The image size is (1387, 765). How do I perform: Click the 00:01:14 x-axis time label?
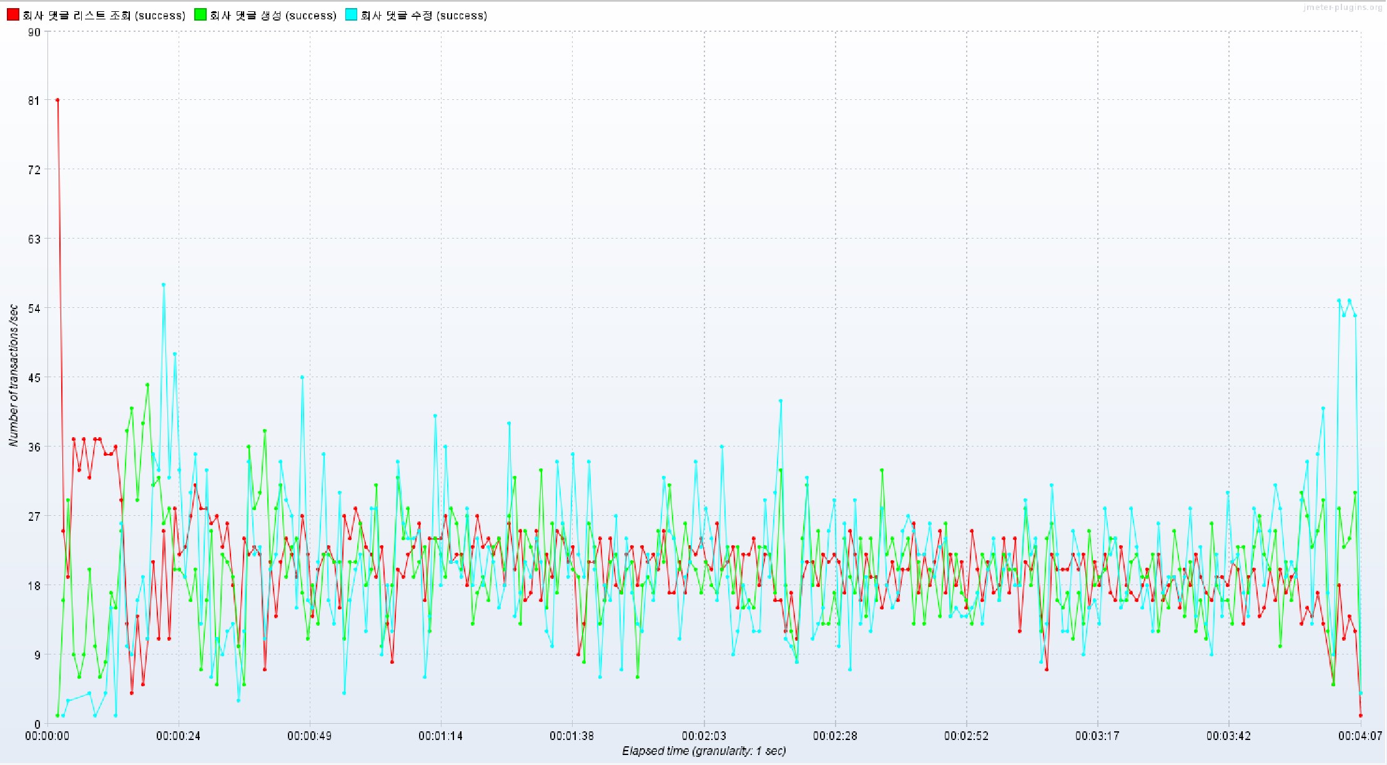coord(441,736)
